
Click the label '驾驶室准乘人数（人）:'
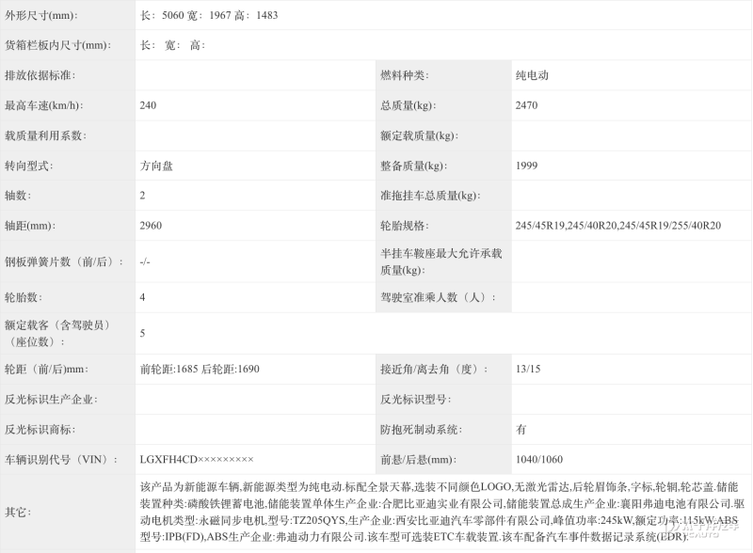pos(438,297)
